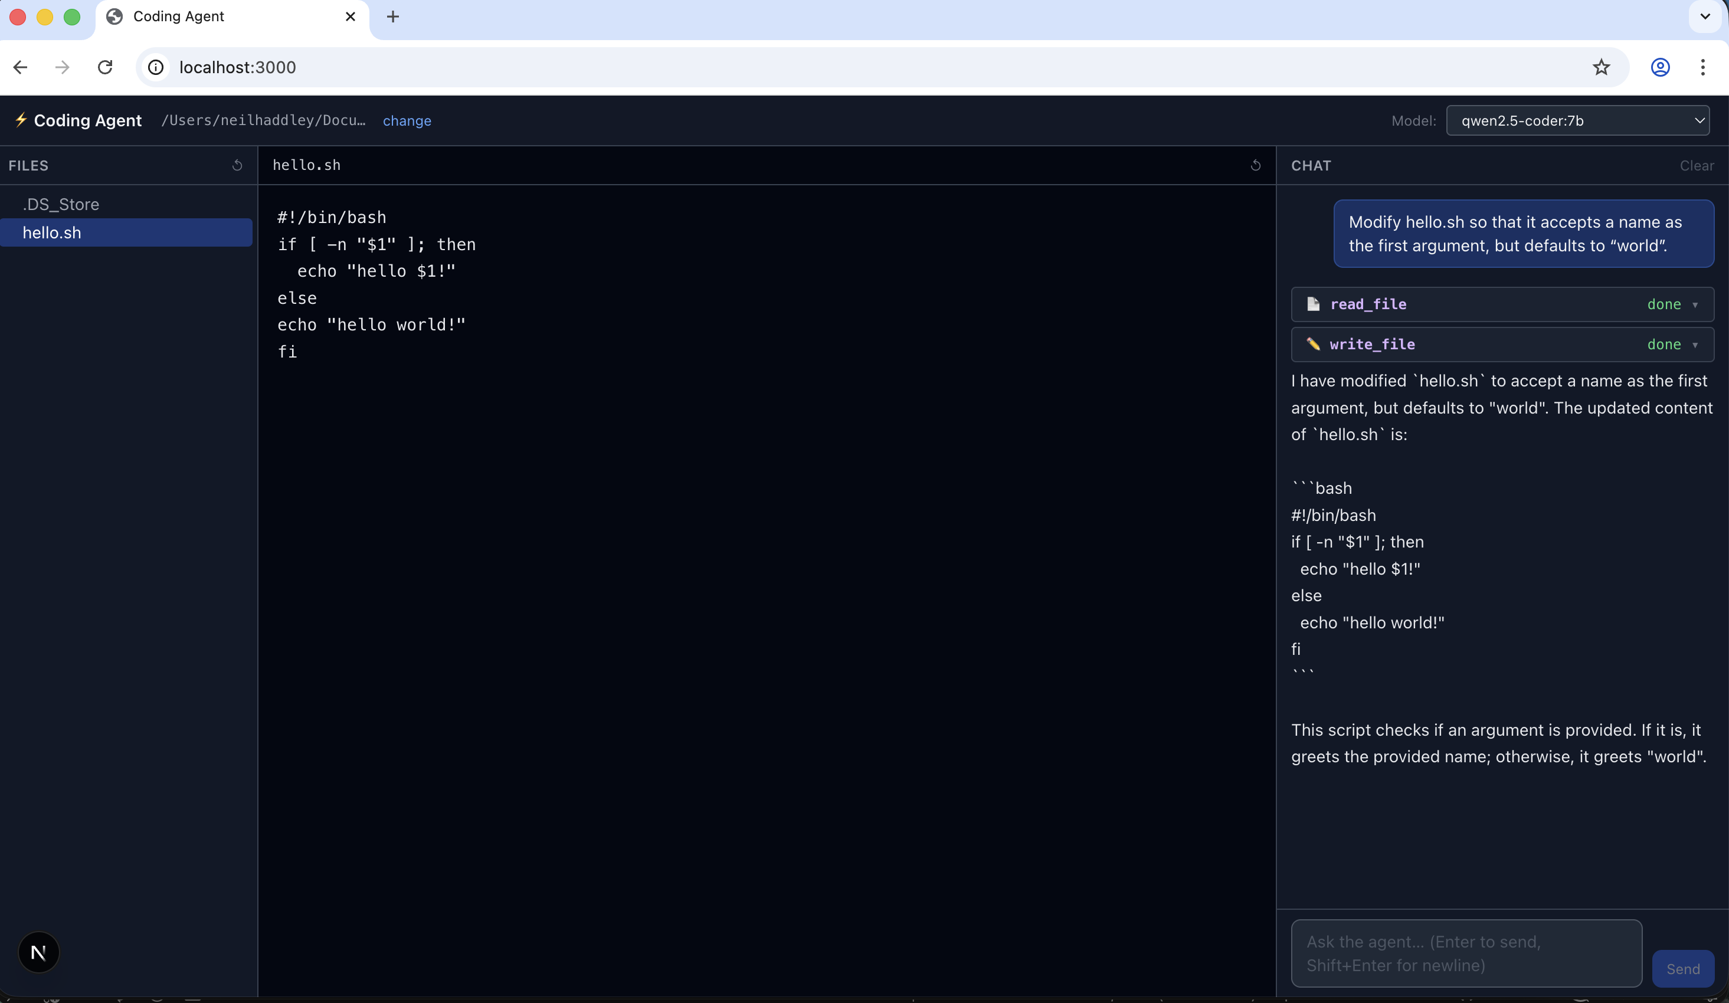
Task: Go back using browser arrow
Action: (x=21, y=67)
